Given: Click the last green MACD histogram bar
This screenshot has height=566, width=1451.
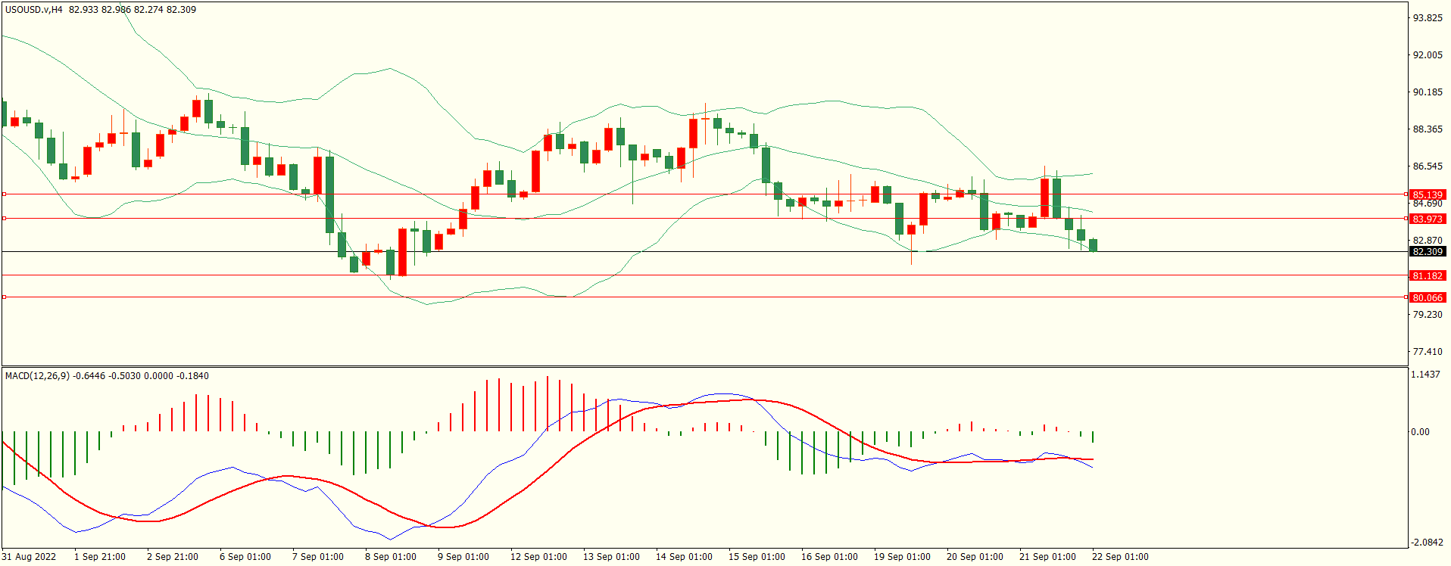Looking at the screenshot, I should coord(1093,437).
